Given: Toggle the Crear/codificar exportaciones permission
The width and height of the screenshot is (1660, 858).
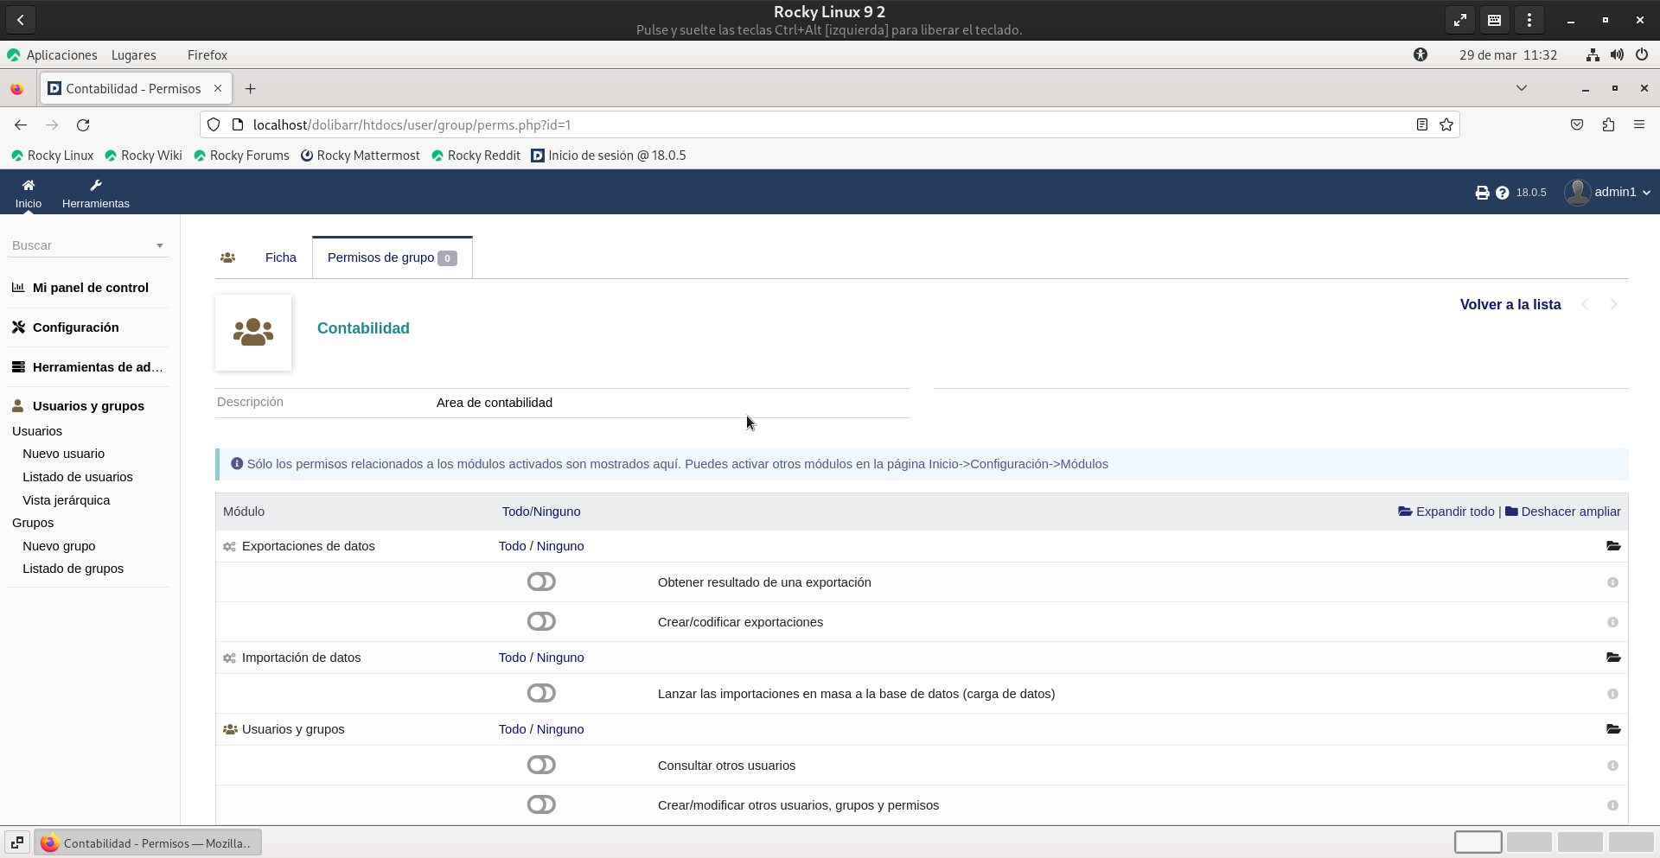Looking at the screenshot, I should [x=541, y=622].
